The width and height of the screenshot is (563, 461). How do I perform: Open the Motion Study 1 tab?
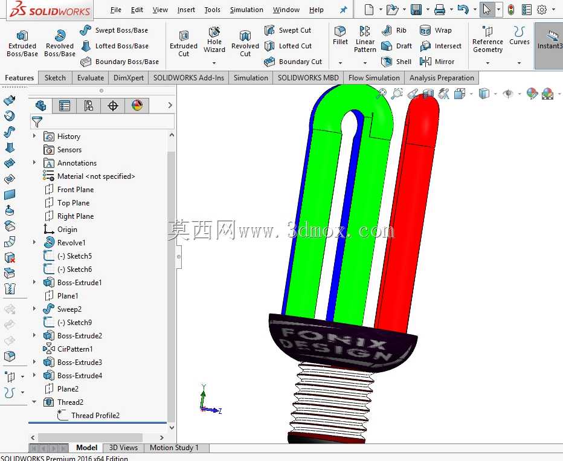tap(174, 448)
